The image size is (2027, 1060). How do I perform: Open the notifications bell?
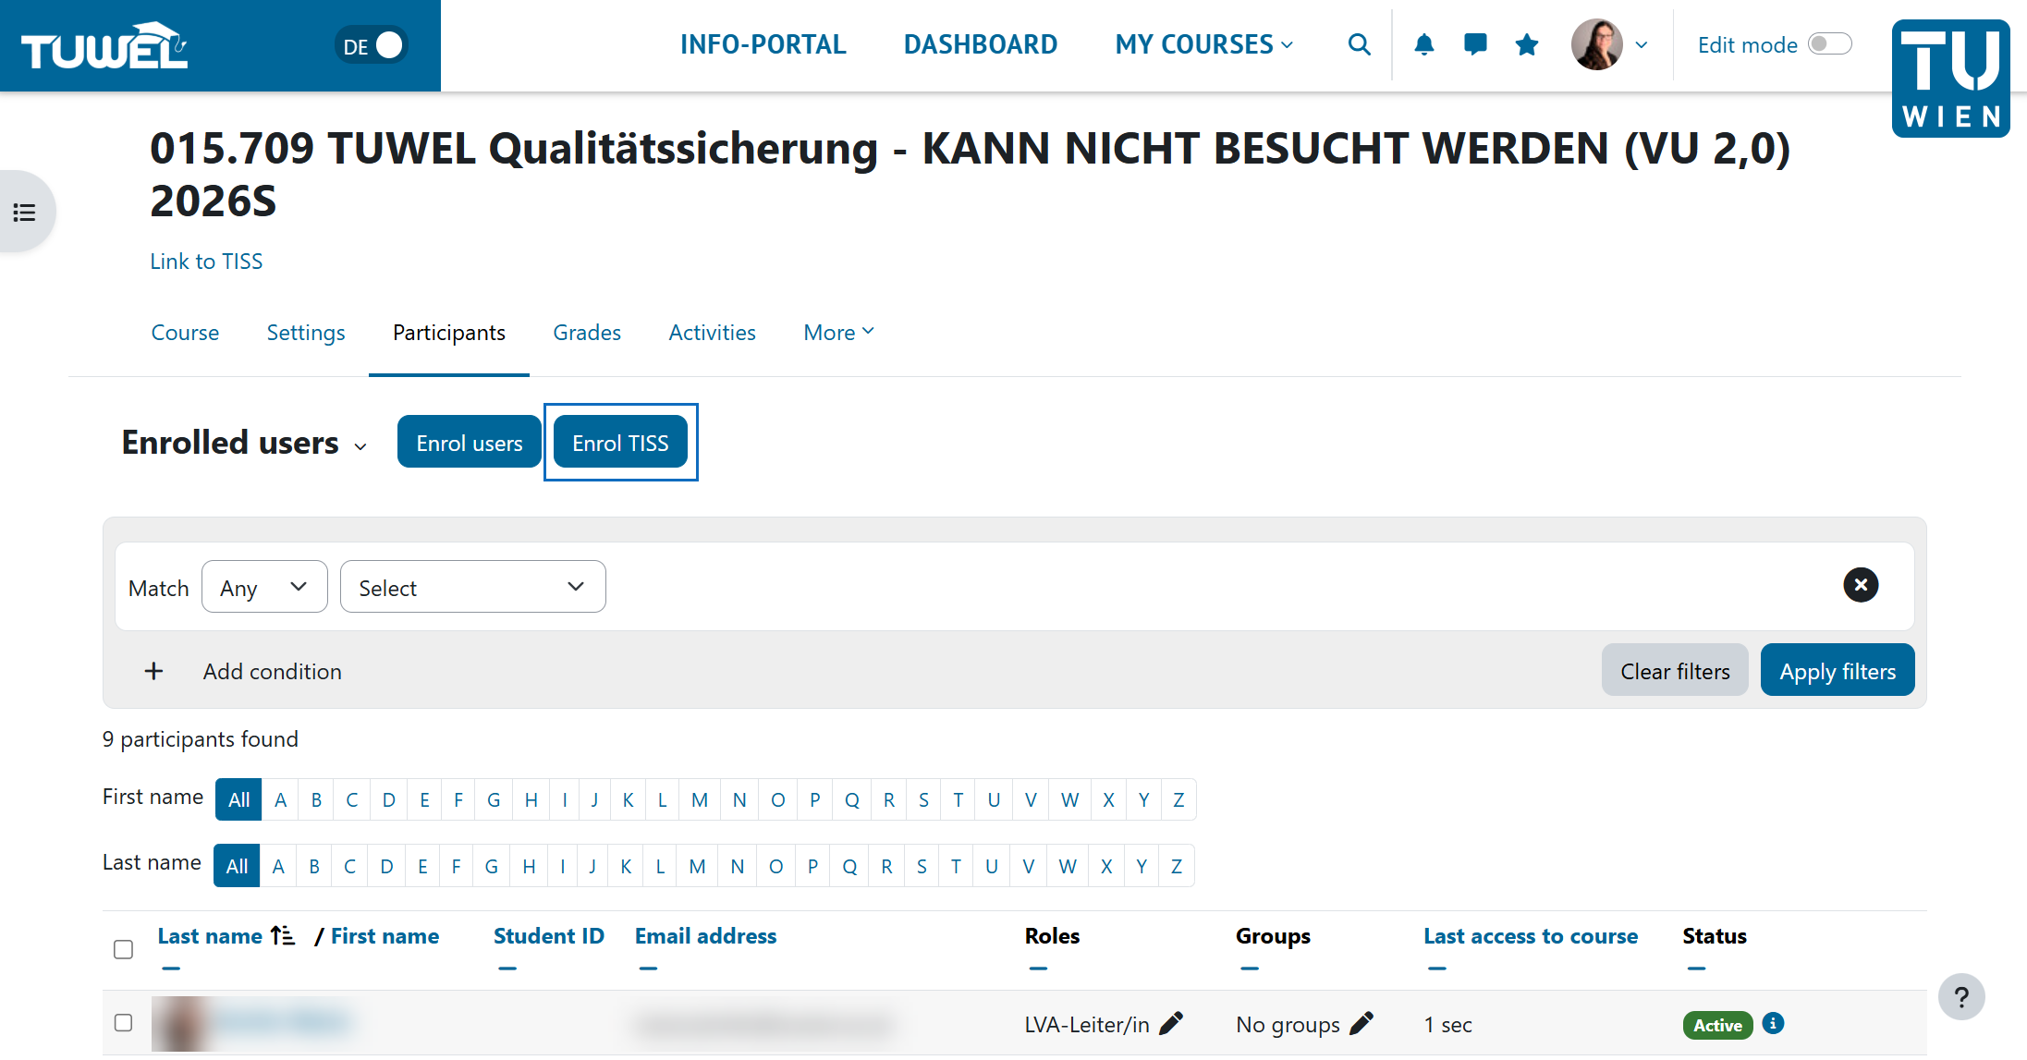[1423, 44]
